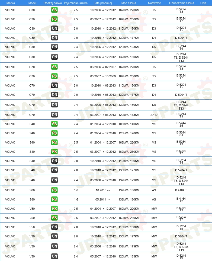
Task: Click the Opis column header
Action: (x=203, y=3)
